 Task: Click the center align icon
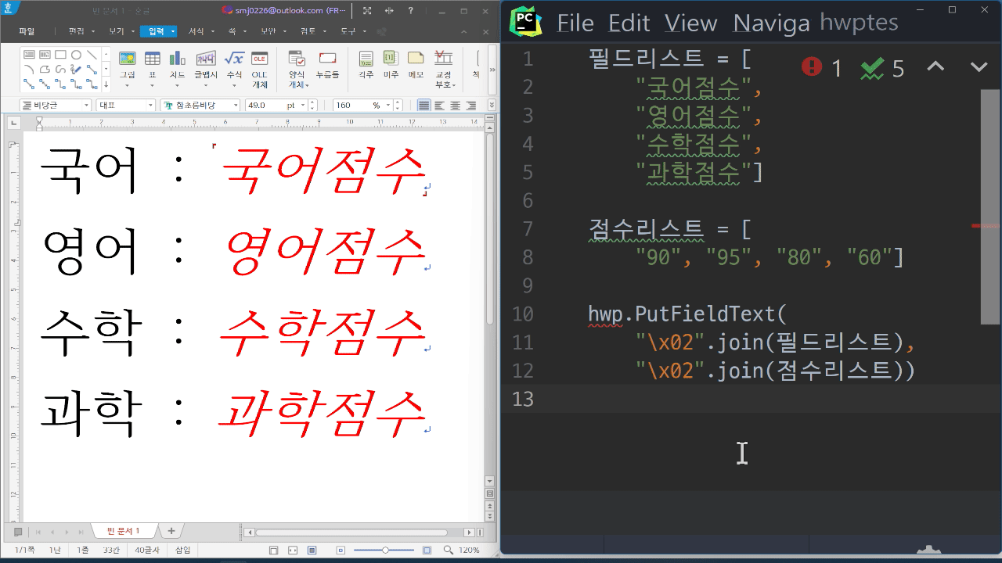(x=455, y=106)
